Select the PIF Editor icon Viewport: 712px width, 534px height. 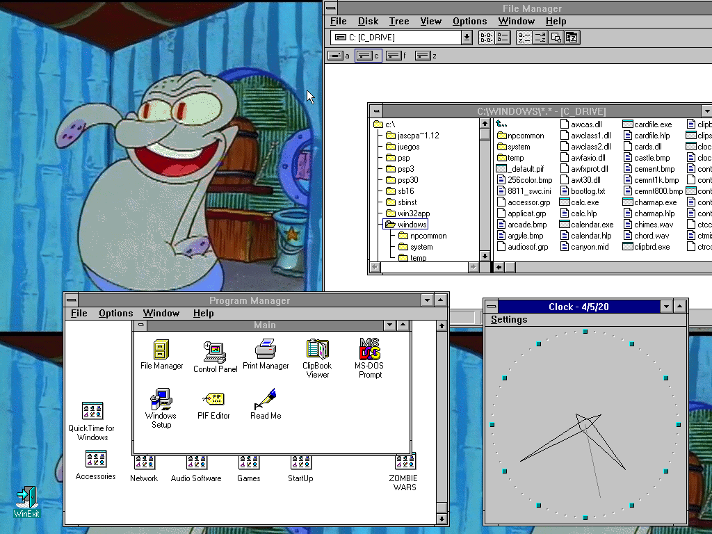coord(213,400)
